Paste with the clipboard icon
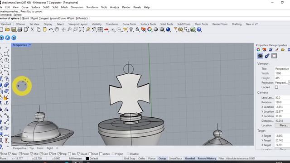This screenshot has width=290, height=163. (44, 29)
